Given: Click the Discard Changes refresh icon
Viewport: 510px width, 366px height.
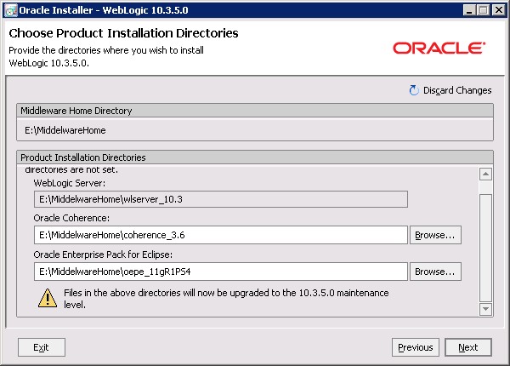Looking at the screenshot, I should [x=414, y=90].
